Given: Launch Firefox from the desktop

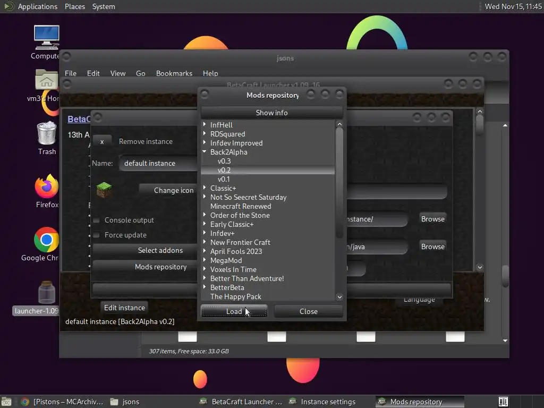Looking at the screenshot, I should click(47, 186).
